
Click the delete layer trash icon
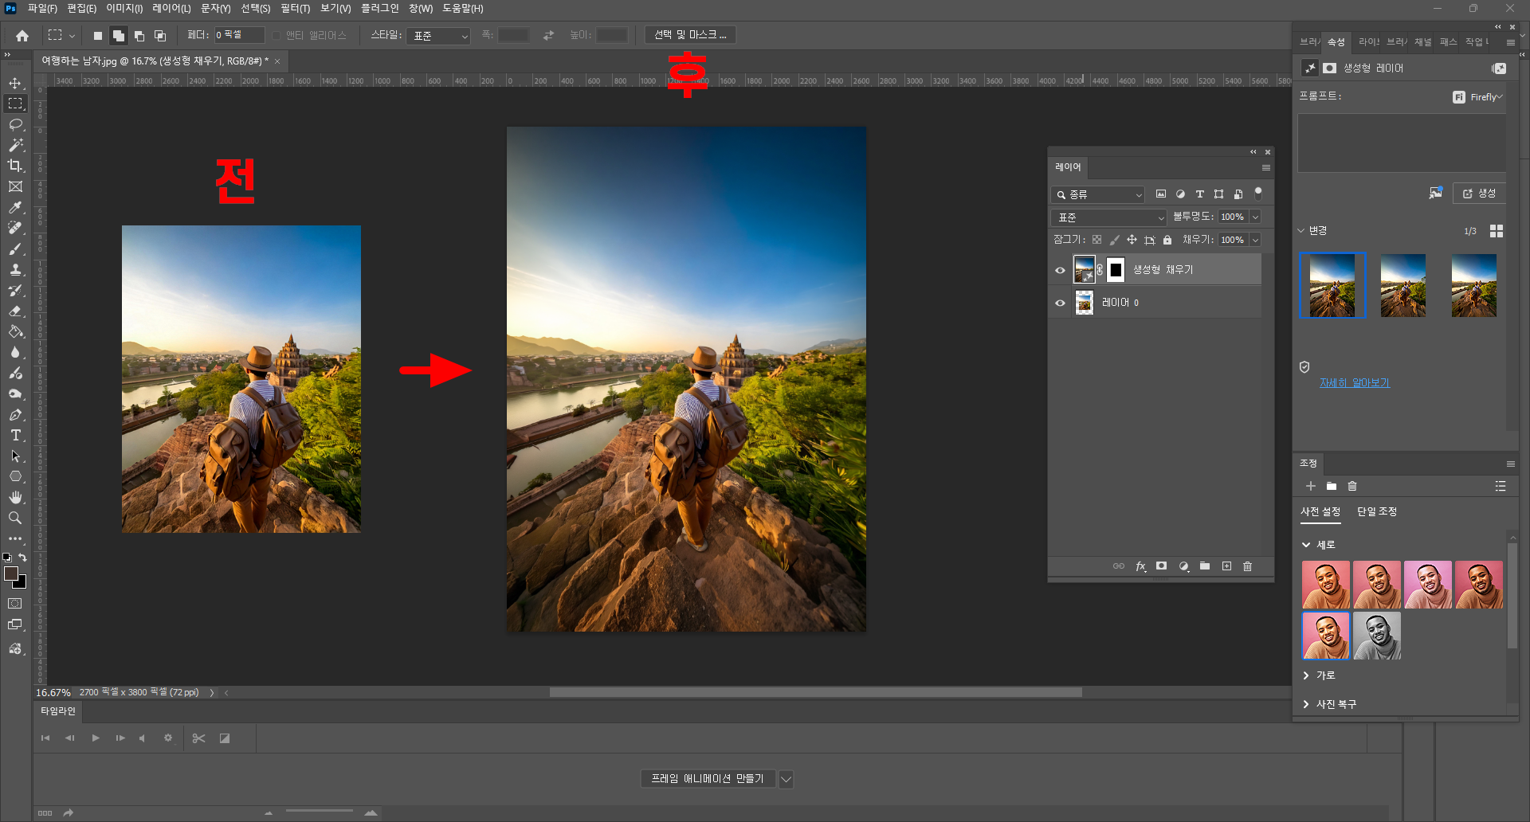pos(1247,566)
